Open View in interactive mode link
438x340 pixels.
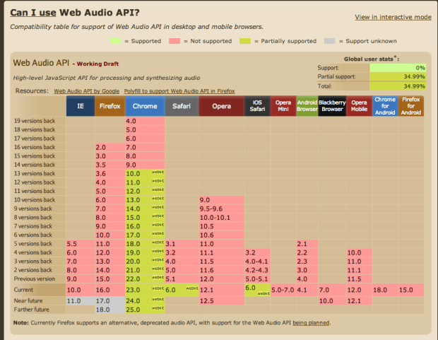(392, 16)
